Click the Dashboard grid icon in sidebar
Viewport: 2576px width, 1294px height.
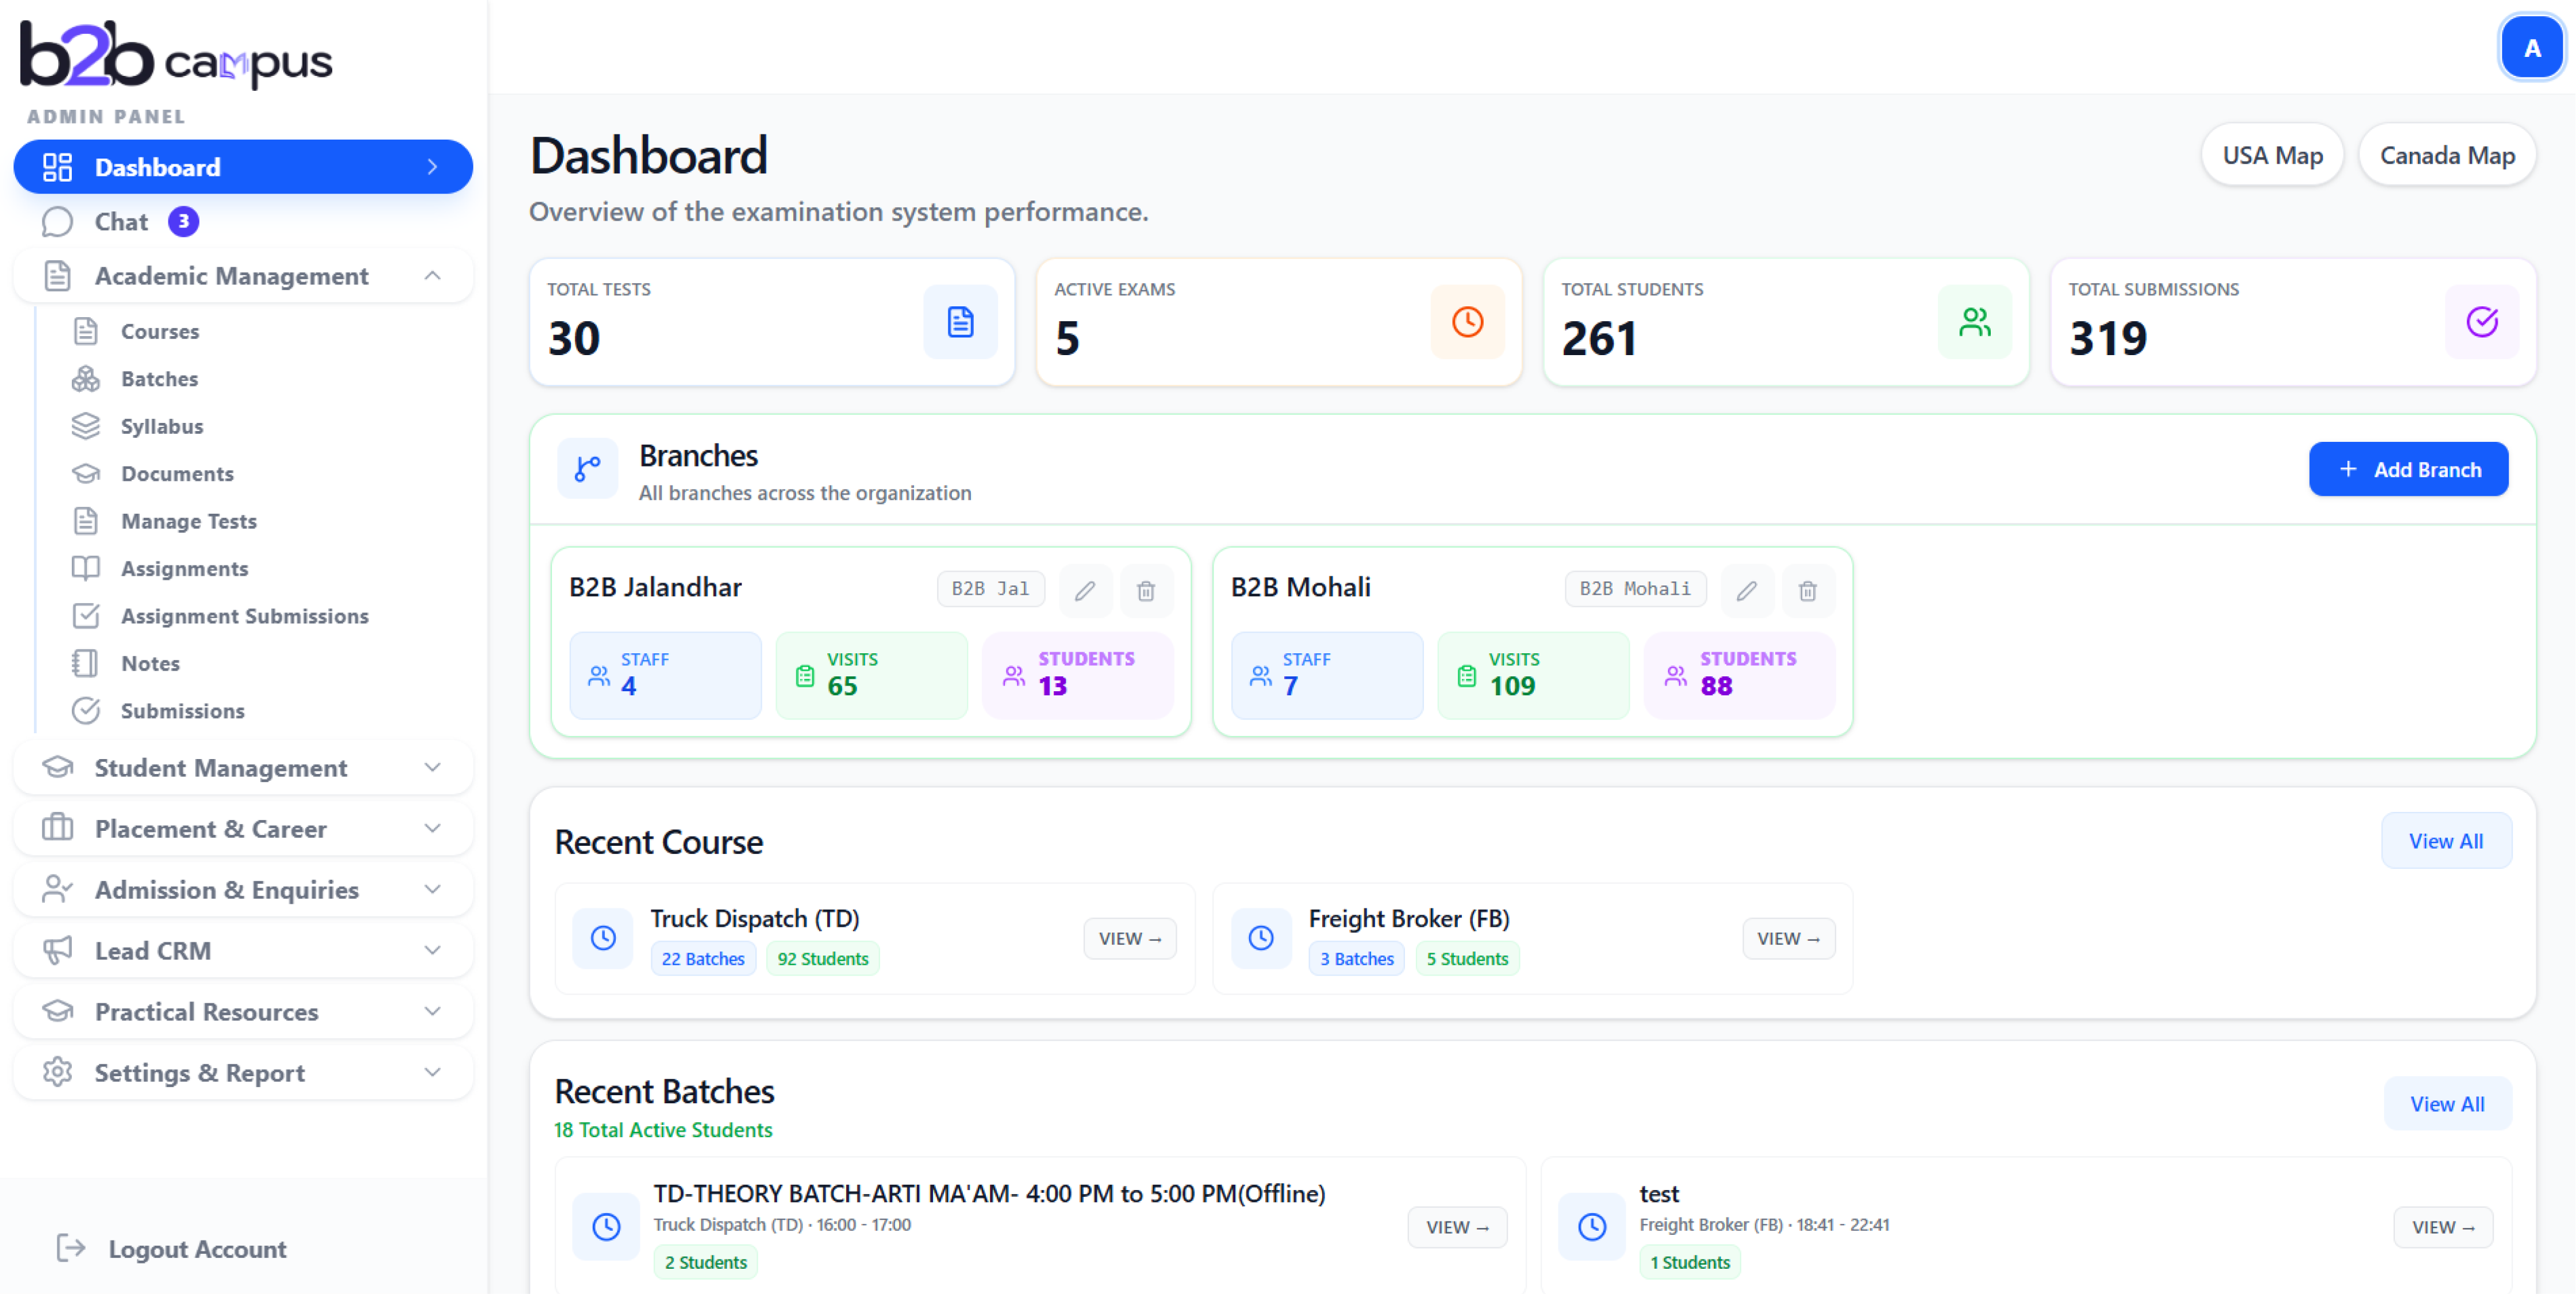(57, 167)
